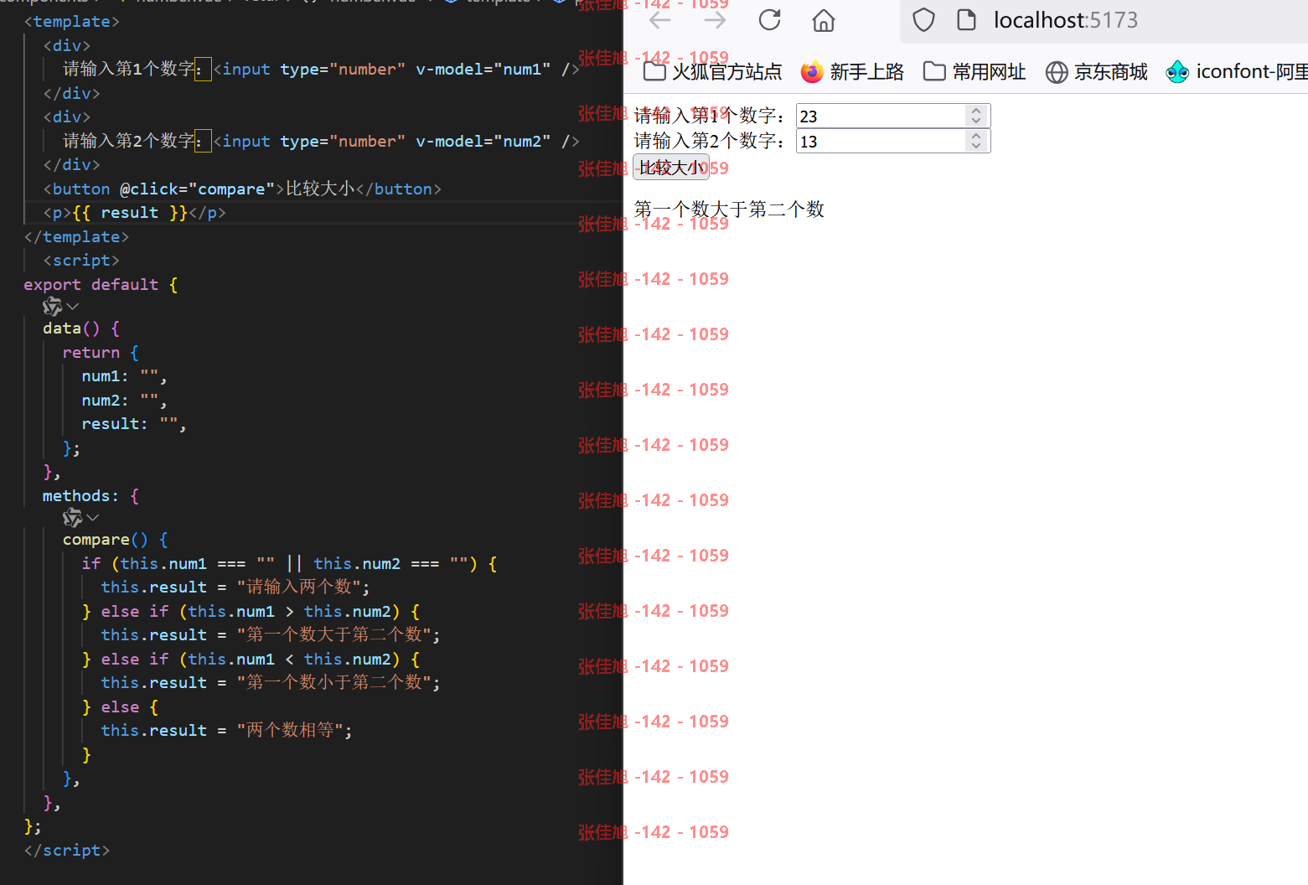Click the if (this.num1 === "" condition line
The width and height of the screenshot is (1308, 885).
point(289,564)
